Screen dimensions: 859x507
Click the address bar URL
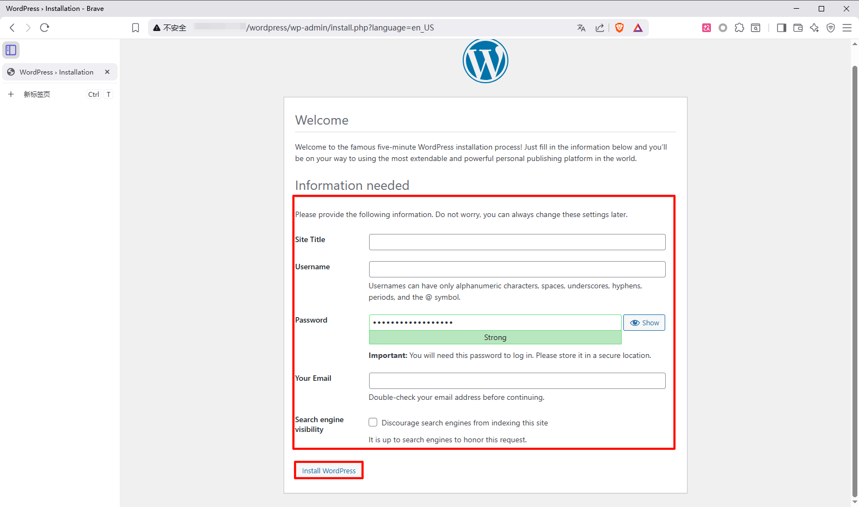[x=340, y=28]
